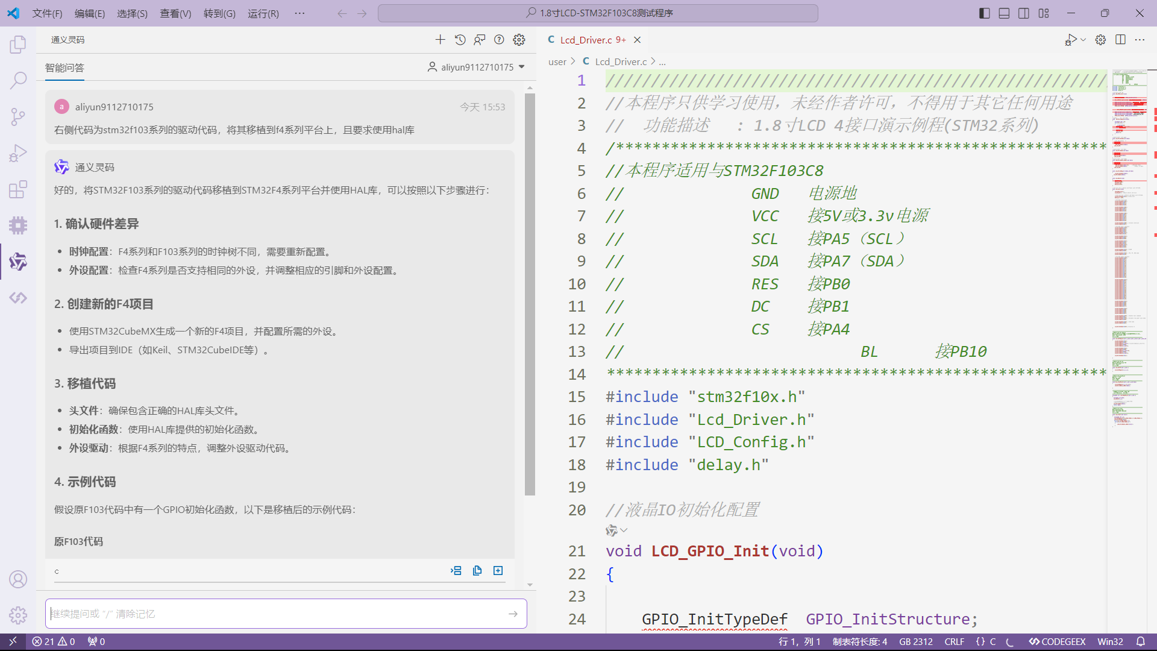Open Customize Layout button
This screenshot has width=1157, height=651.
[x=1044, y=13]
